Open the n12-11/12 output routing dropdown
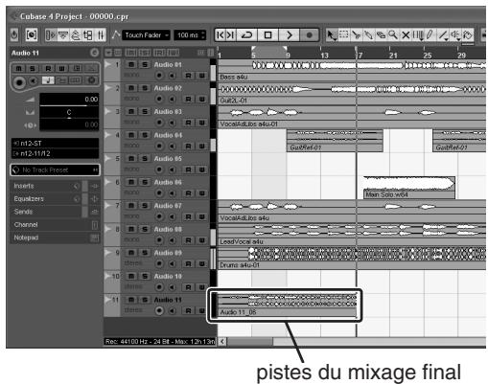Screen dimensions: 488x384 [55, 153]
